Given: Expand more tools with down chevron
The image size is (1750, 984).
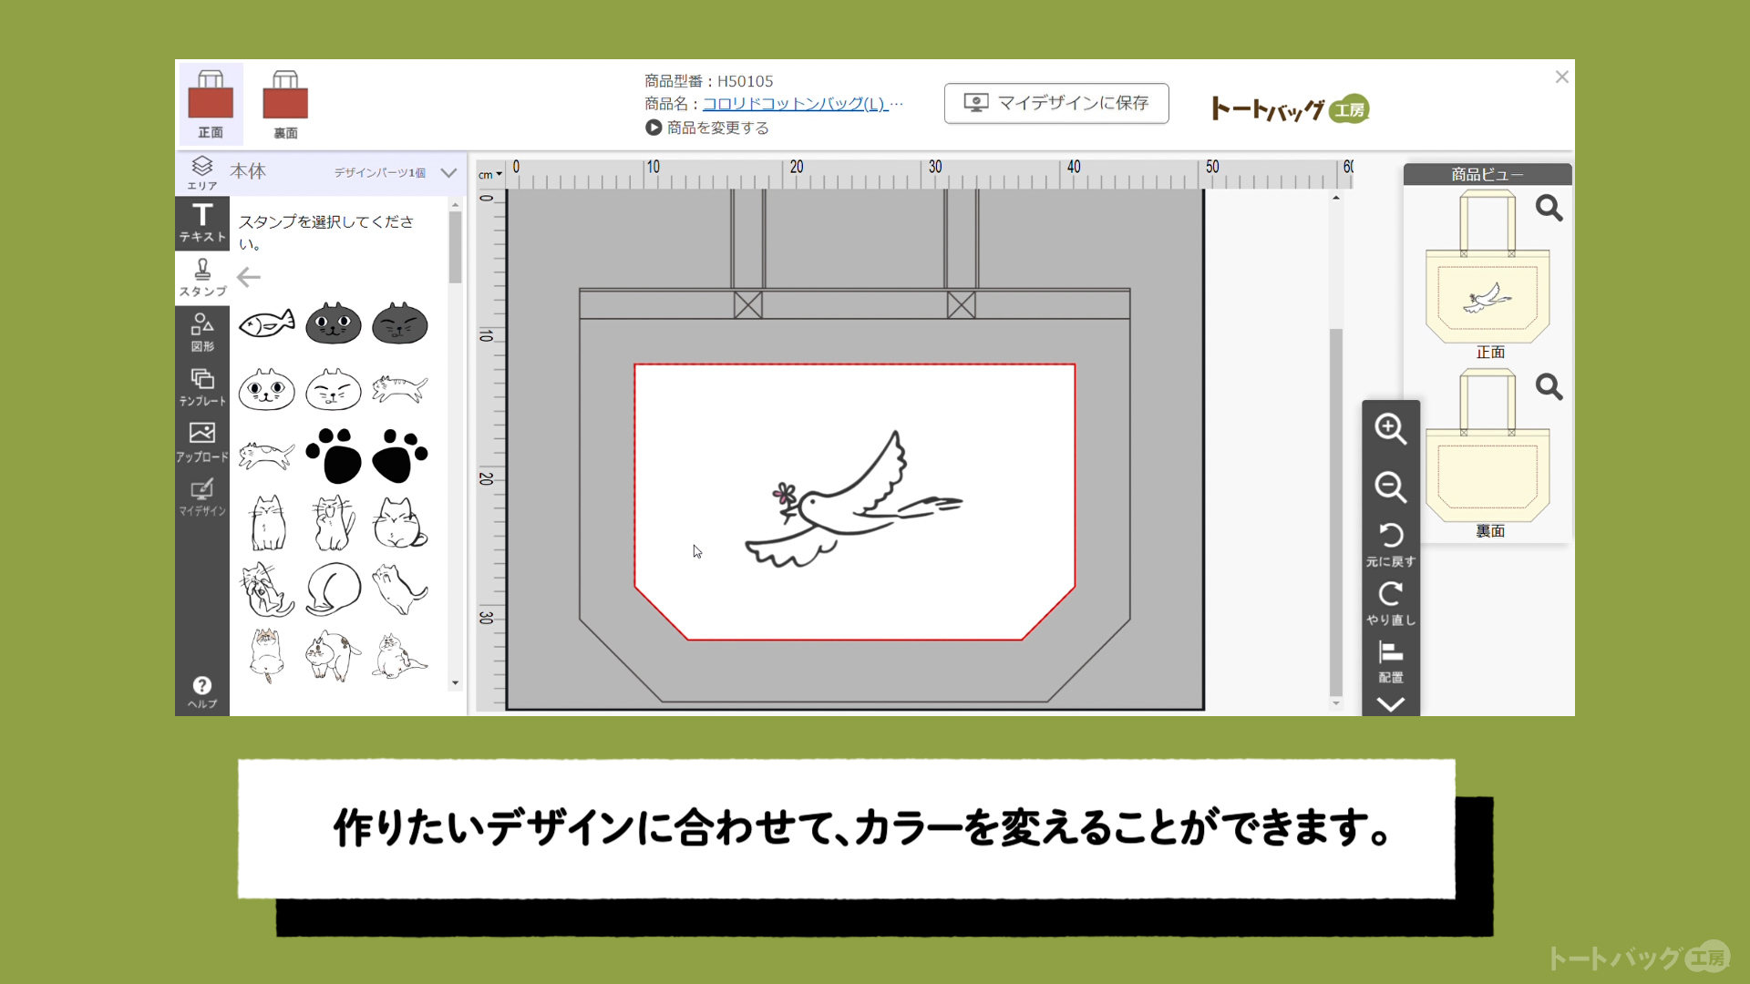Looking at the screenshot, I should tap(1391, 704).
